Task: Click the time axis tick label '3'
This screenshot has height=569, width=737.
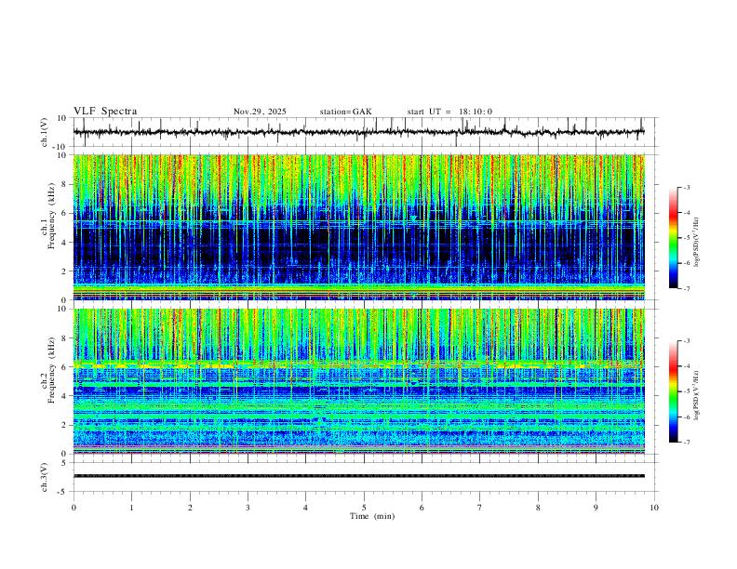Action: pos(248,508)
